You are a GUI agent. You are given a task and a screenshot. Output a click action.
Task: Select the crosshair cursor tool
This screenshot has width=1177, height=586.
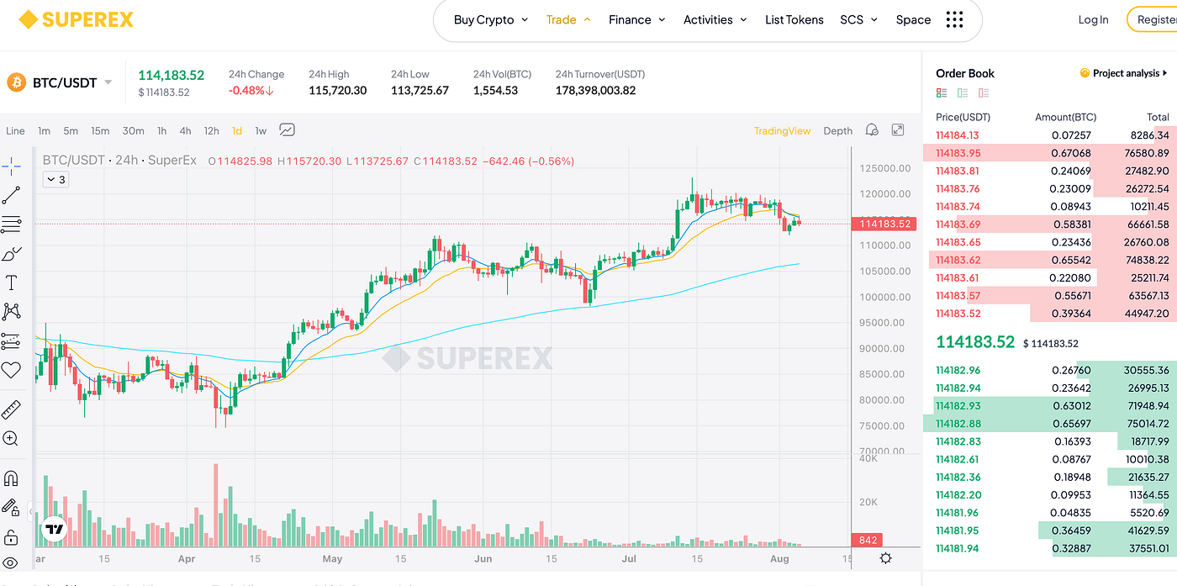coord(11,166)
